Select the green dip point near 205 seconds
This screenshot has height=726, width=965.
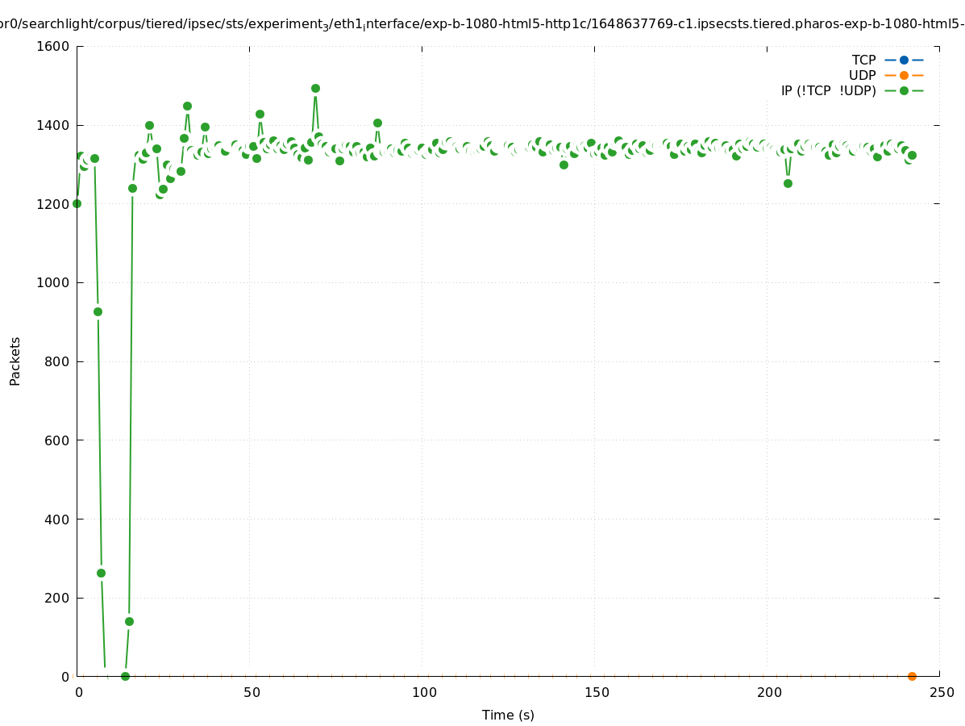pyautogui.click(x=788, y=183)
